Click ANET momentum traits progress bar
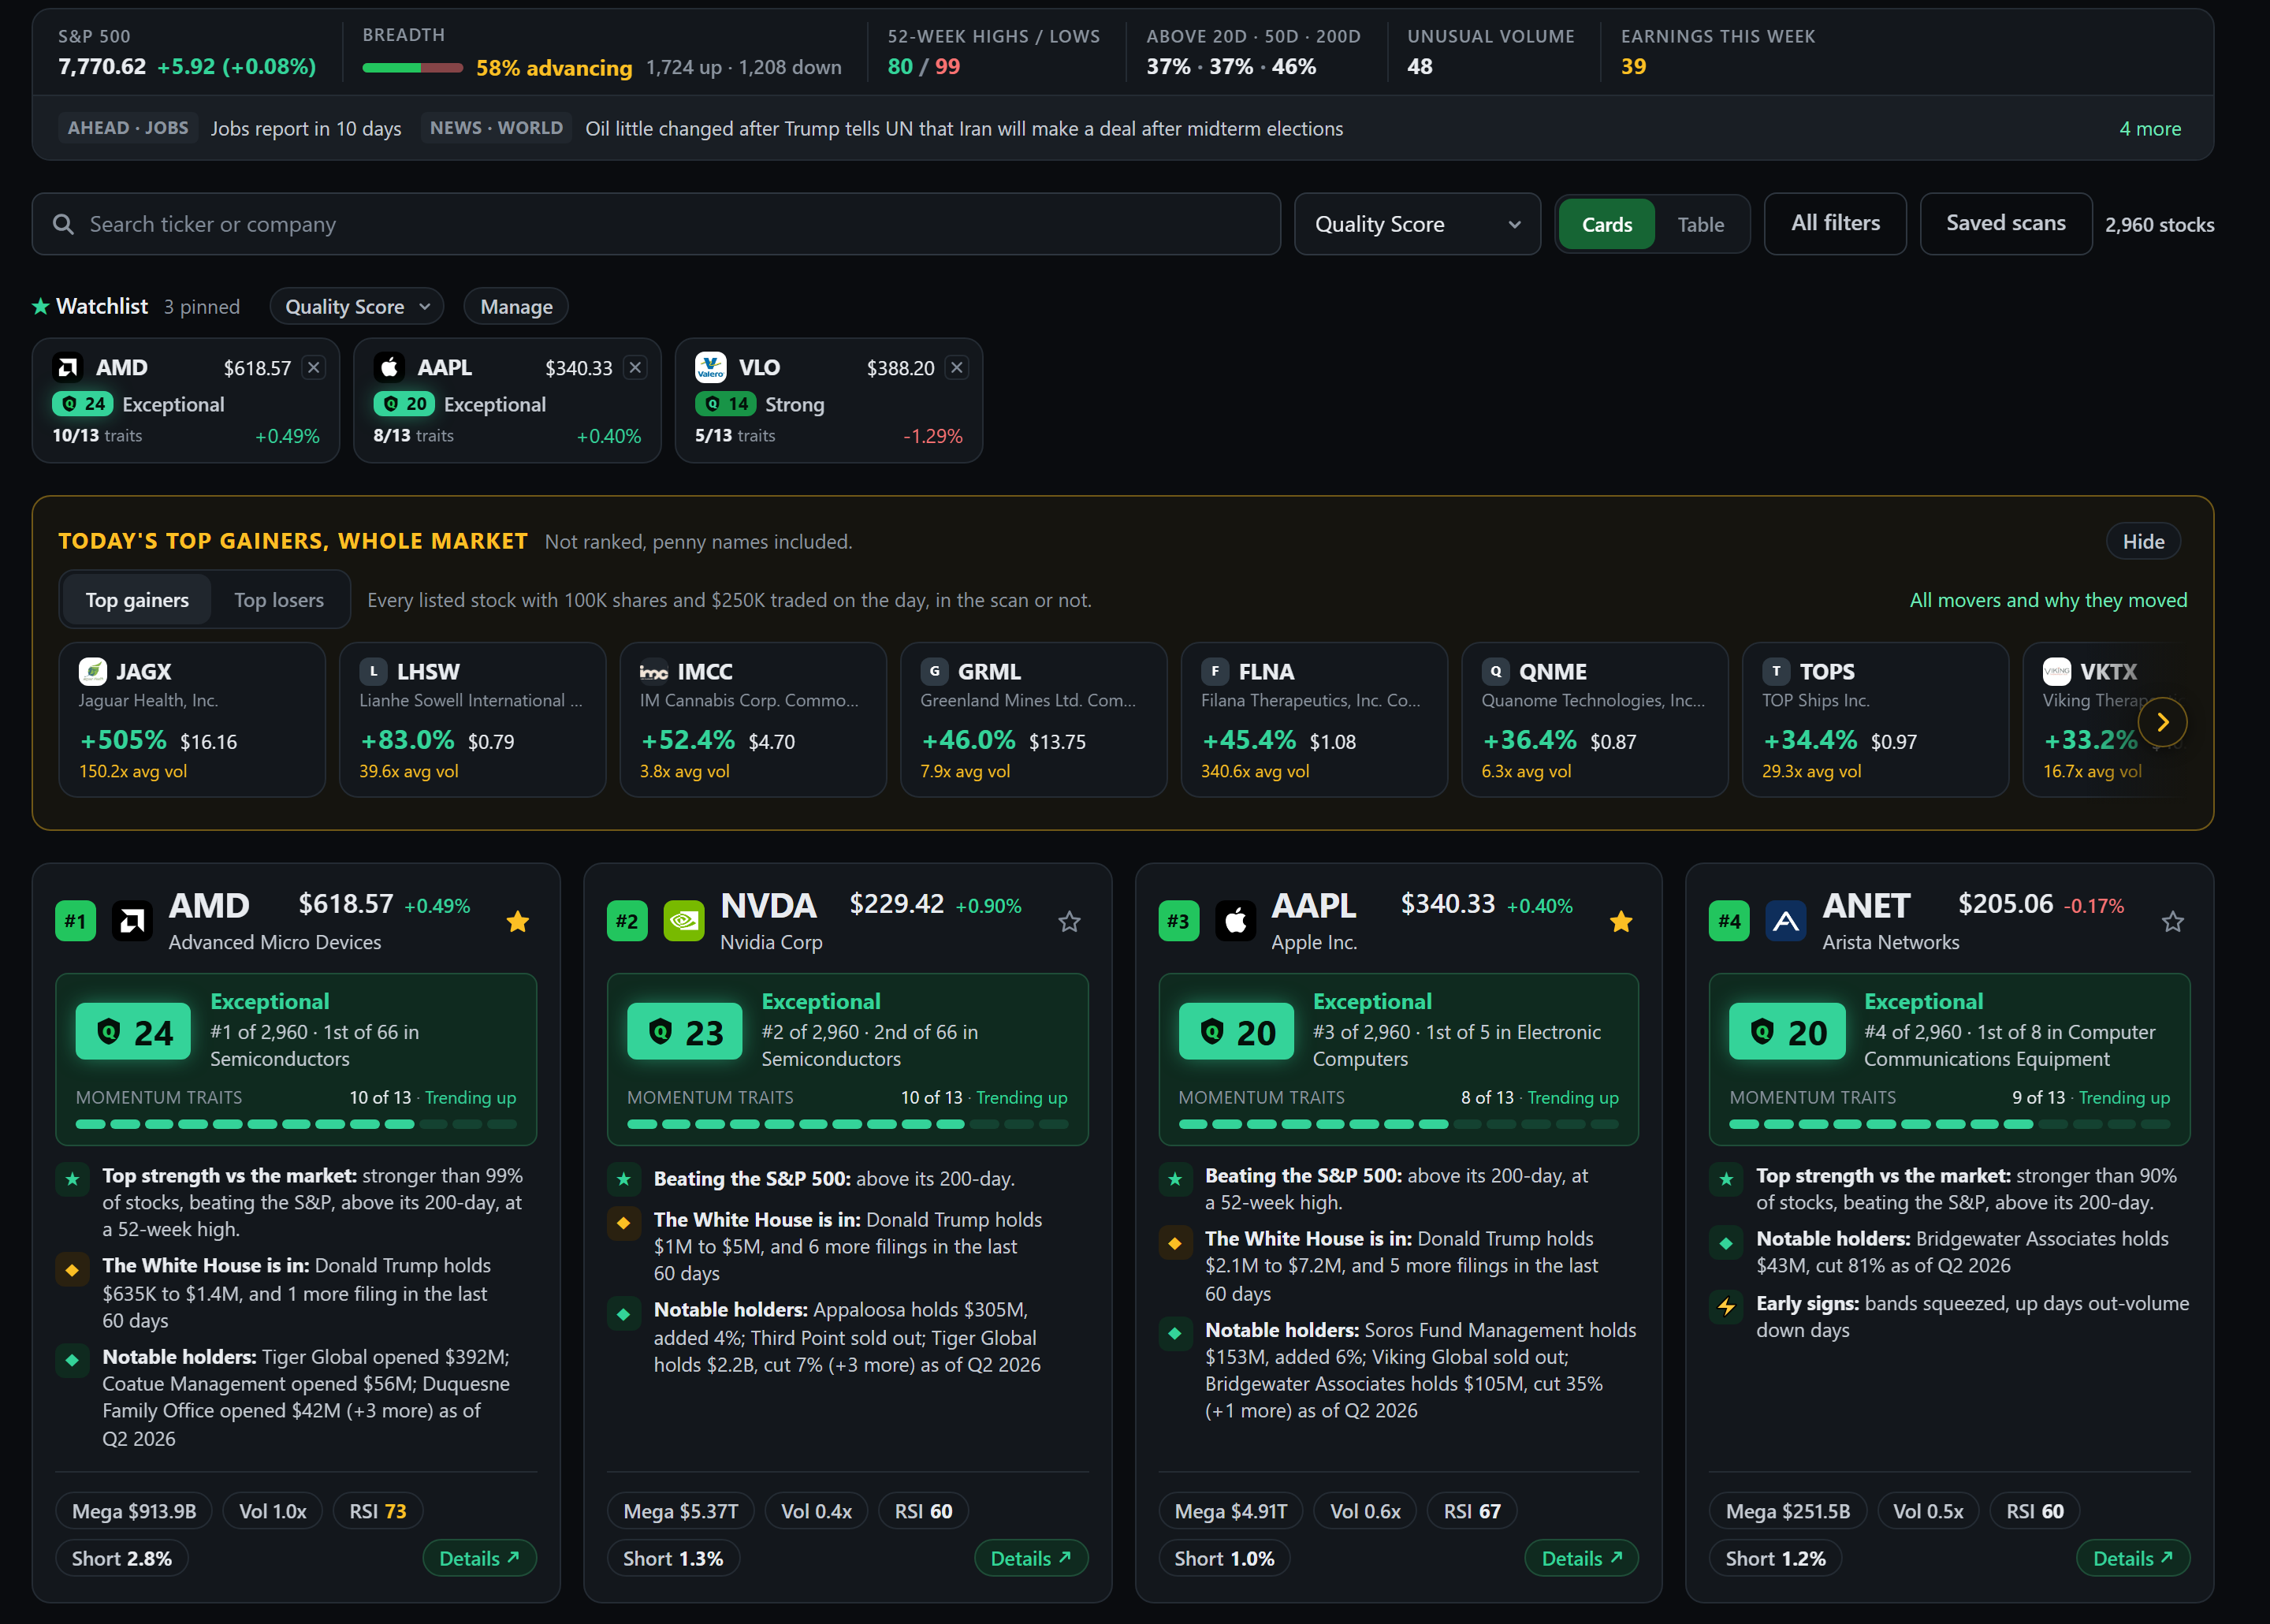This screenshot has width=2270, height=1624. (1949, 1124)
